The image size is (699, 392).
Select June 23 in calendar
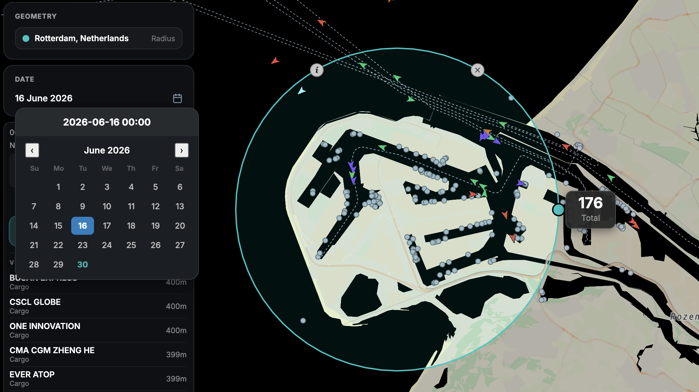click(x=82, y=245)
